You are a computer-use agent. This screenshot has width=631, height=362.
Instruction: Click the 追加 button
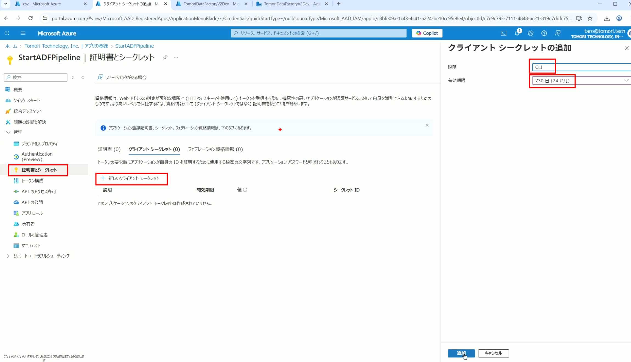pyautogui.click(x=461, y=353)
